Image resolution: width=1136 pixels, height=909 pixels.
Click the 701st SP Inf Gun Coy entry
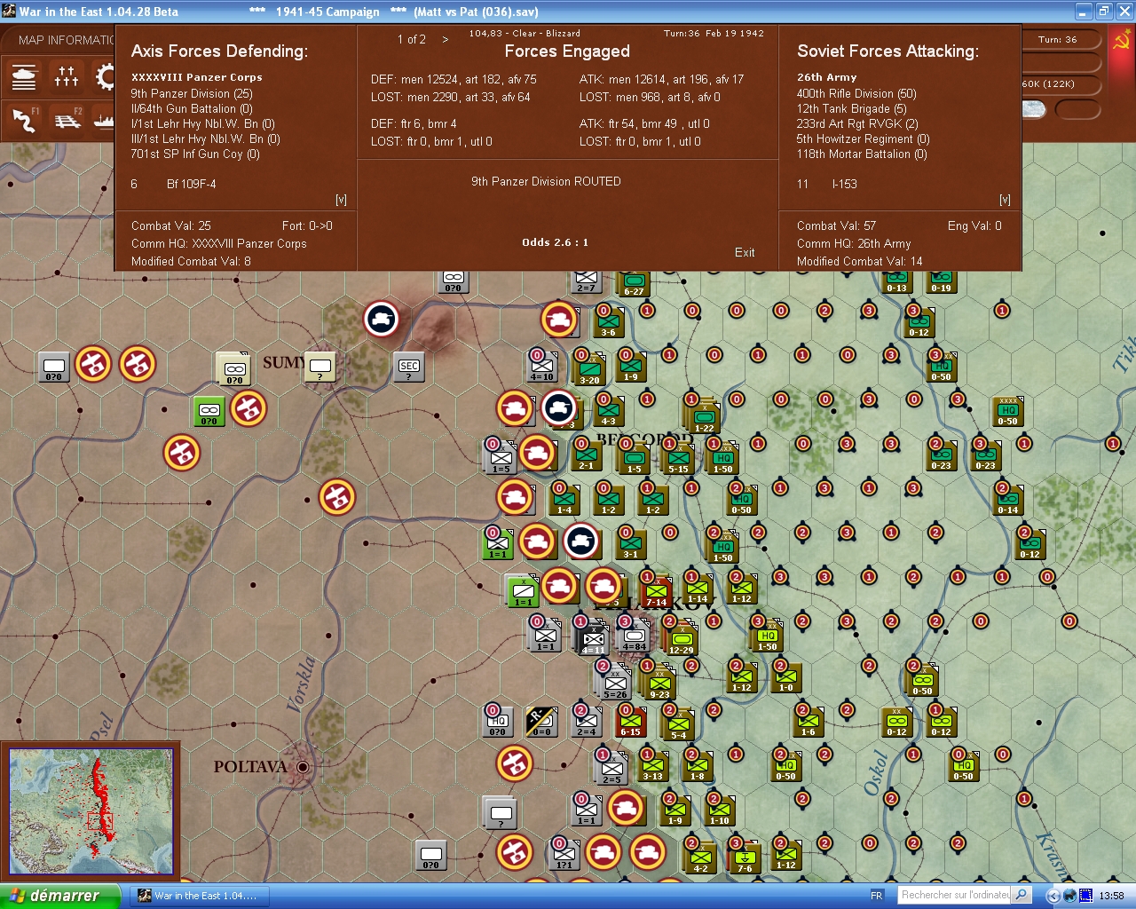click(x=195, y=154)
